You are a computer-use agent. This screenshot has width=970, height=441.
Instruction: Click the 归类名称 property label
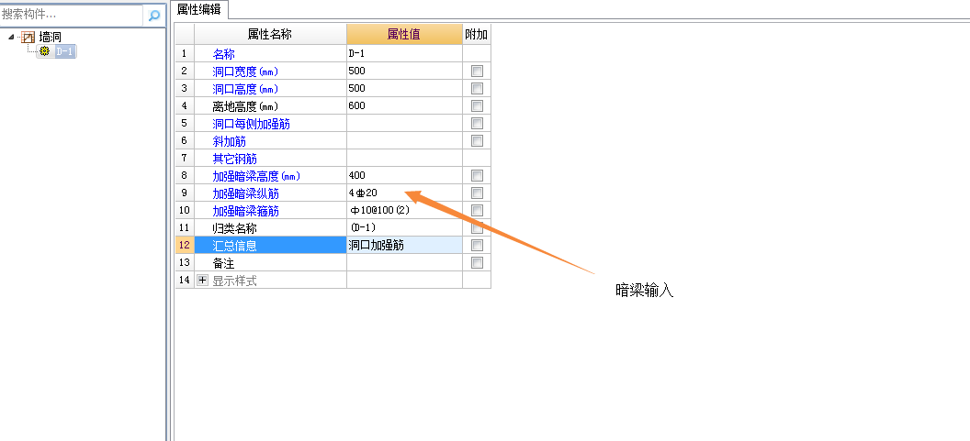(x=235, y=228)
